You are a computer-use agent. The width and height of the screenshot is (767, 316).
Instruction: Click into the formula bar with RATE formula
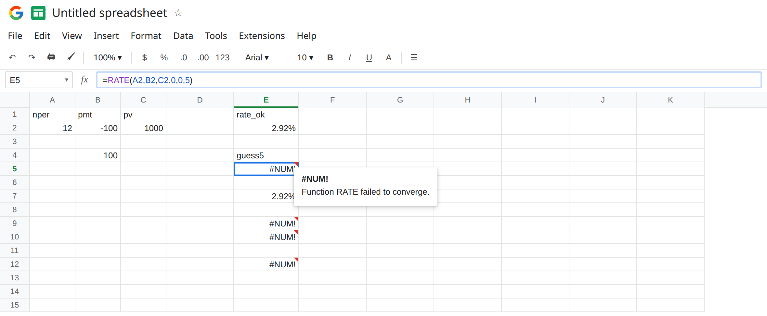(429, 80)
